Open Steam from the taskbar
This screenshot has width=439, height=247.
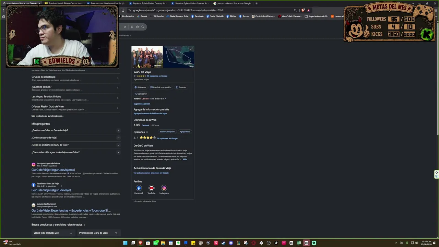223,243
